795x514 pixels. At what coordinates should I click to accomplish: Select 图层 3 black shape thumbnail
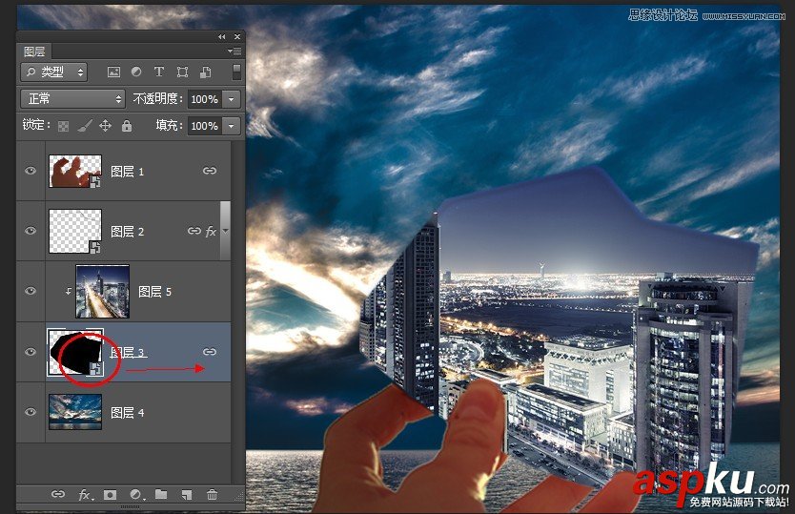click(x=75, y=353)
